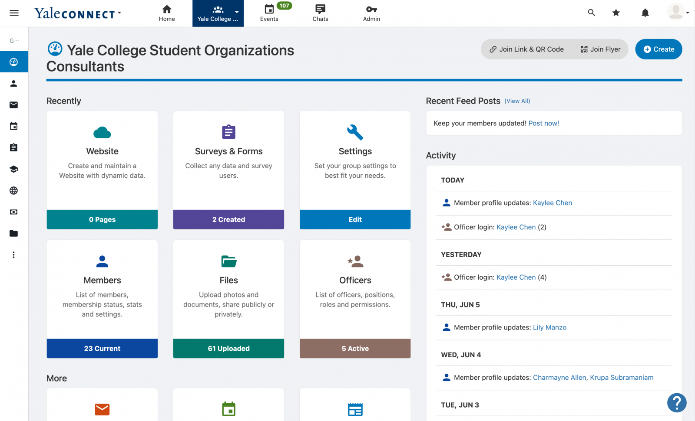Click View All feed posts link
The width and height of the screenshot is (695, 421).
click(517, 101)
